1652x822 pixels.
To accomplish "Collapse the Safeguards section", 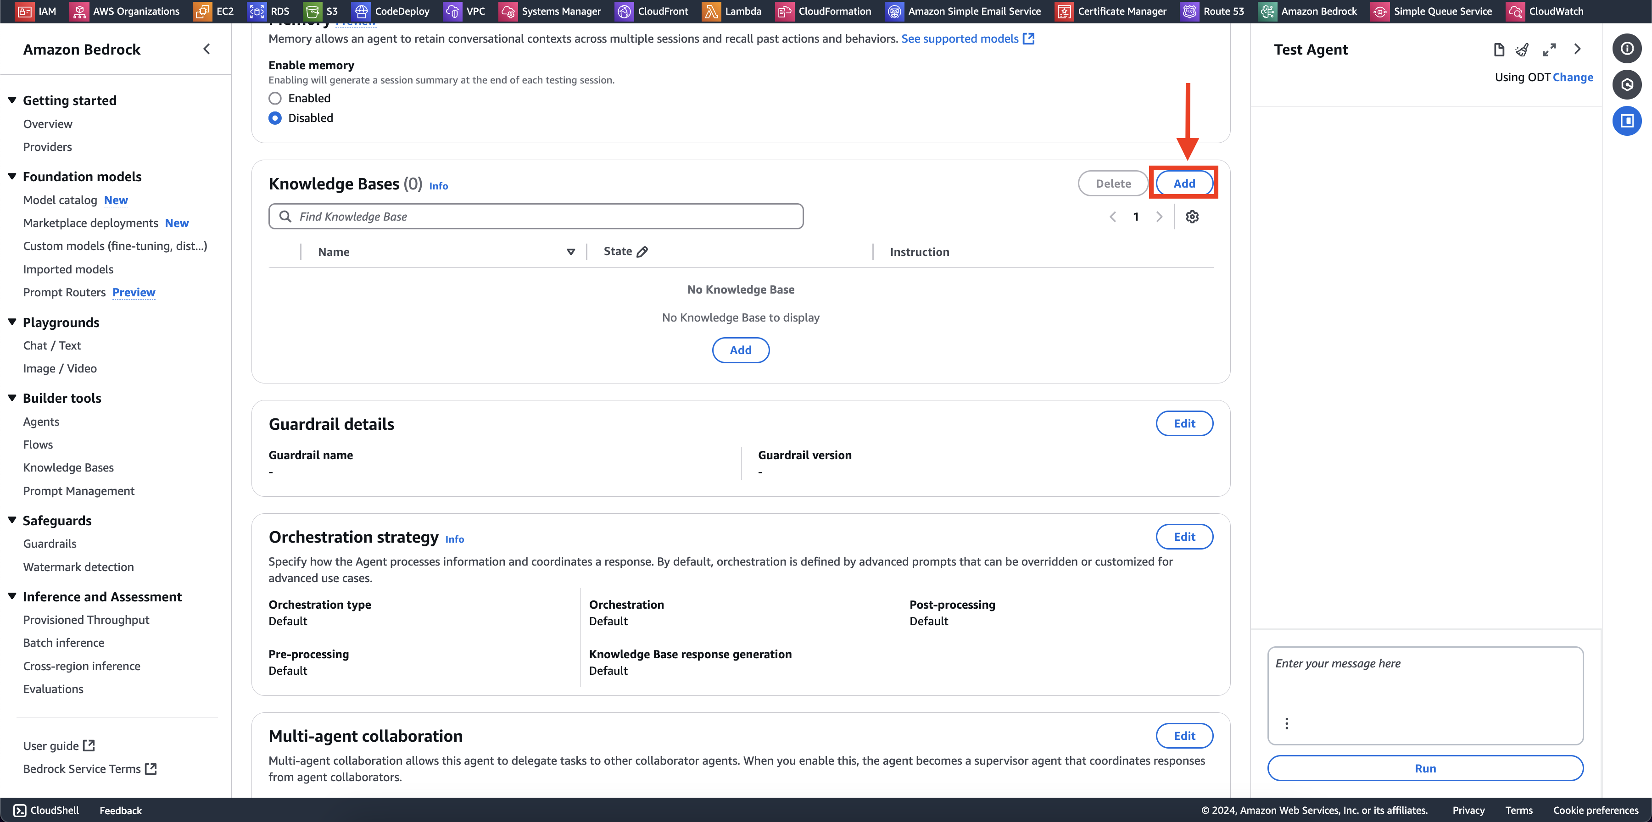I will coord(12,520).
